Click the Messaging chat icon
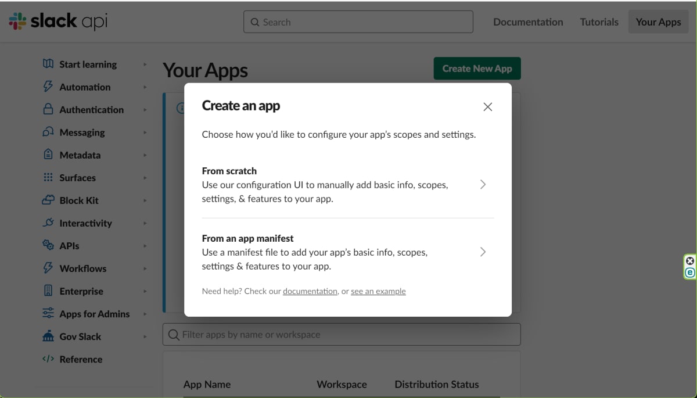Image resolution: width=697 pixels, height=398 pixels. point(48,132)
